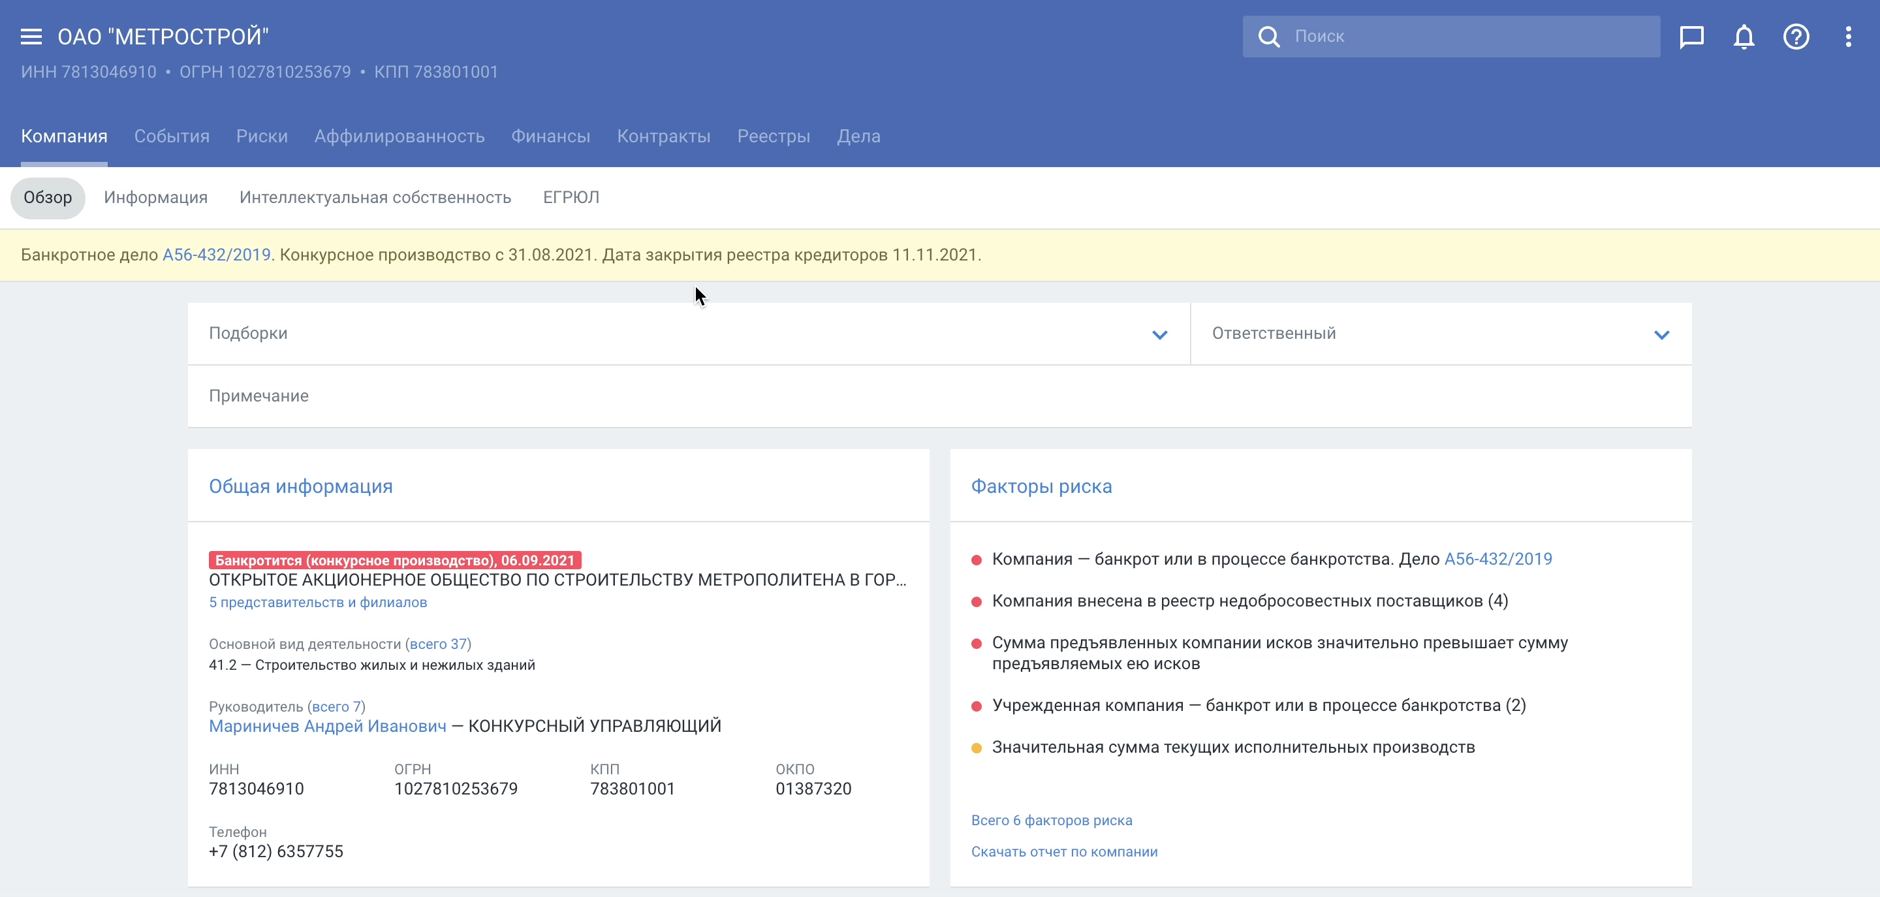
Task: Select the Обзор sub-tab
Action: [48, 198]
